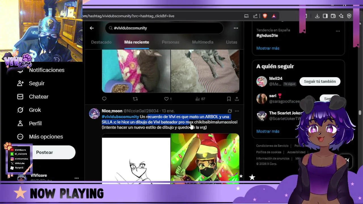Open the sketch drawing image

136,159
